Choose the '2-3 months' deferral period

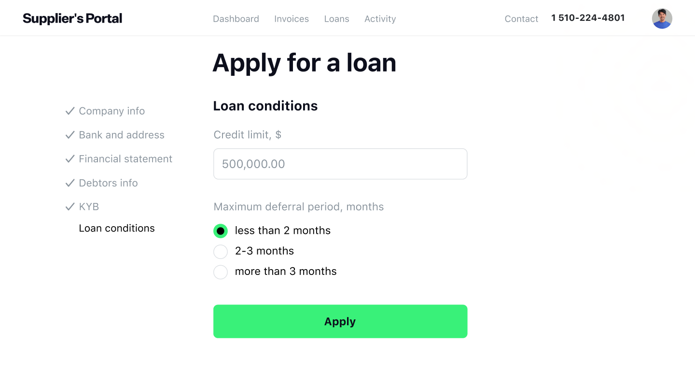coord(221,251)
